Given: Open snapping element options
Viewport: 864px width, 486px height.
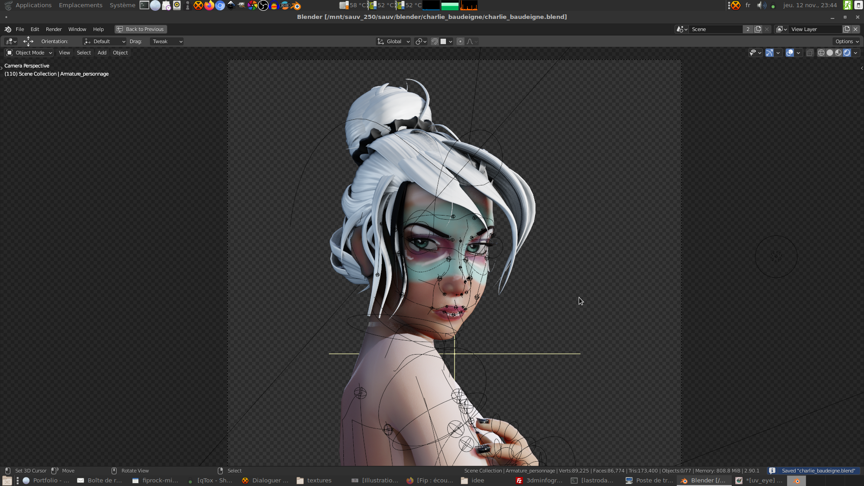Looking at the screenshot, I should click(x=446, y=41).
